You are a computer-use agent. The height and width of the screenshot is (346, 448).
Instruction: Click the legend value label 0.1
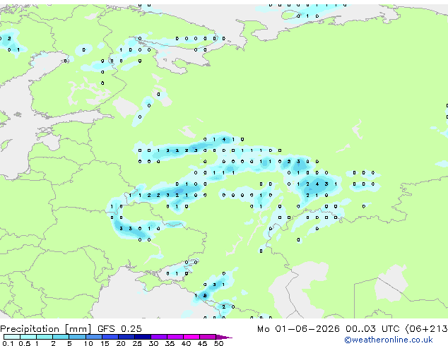tap(8, 343)
